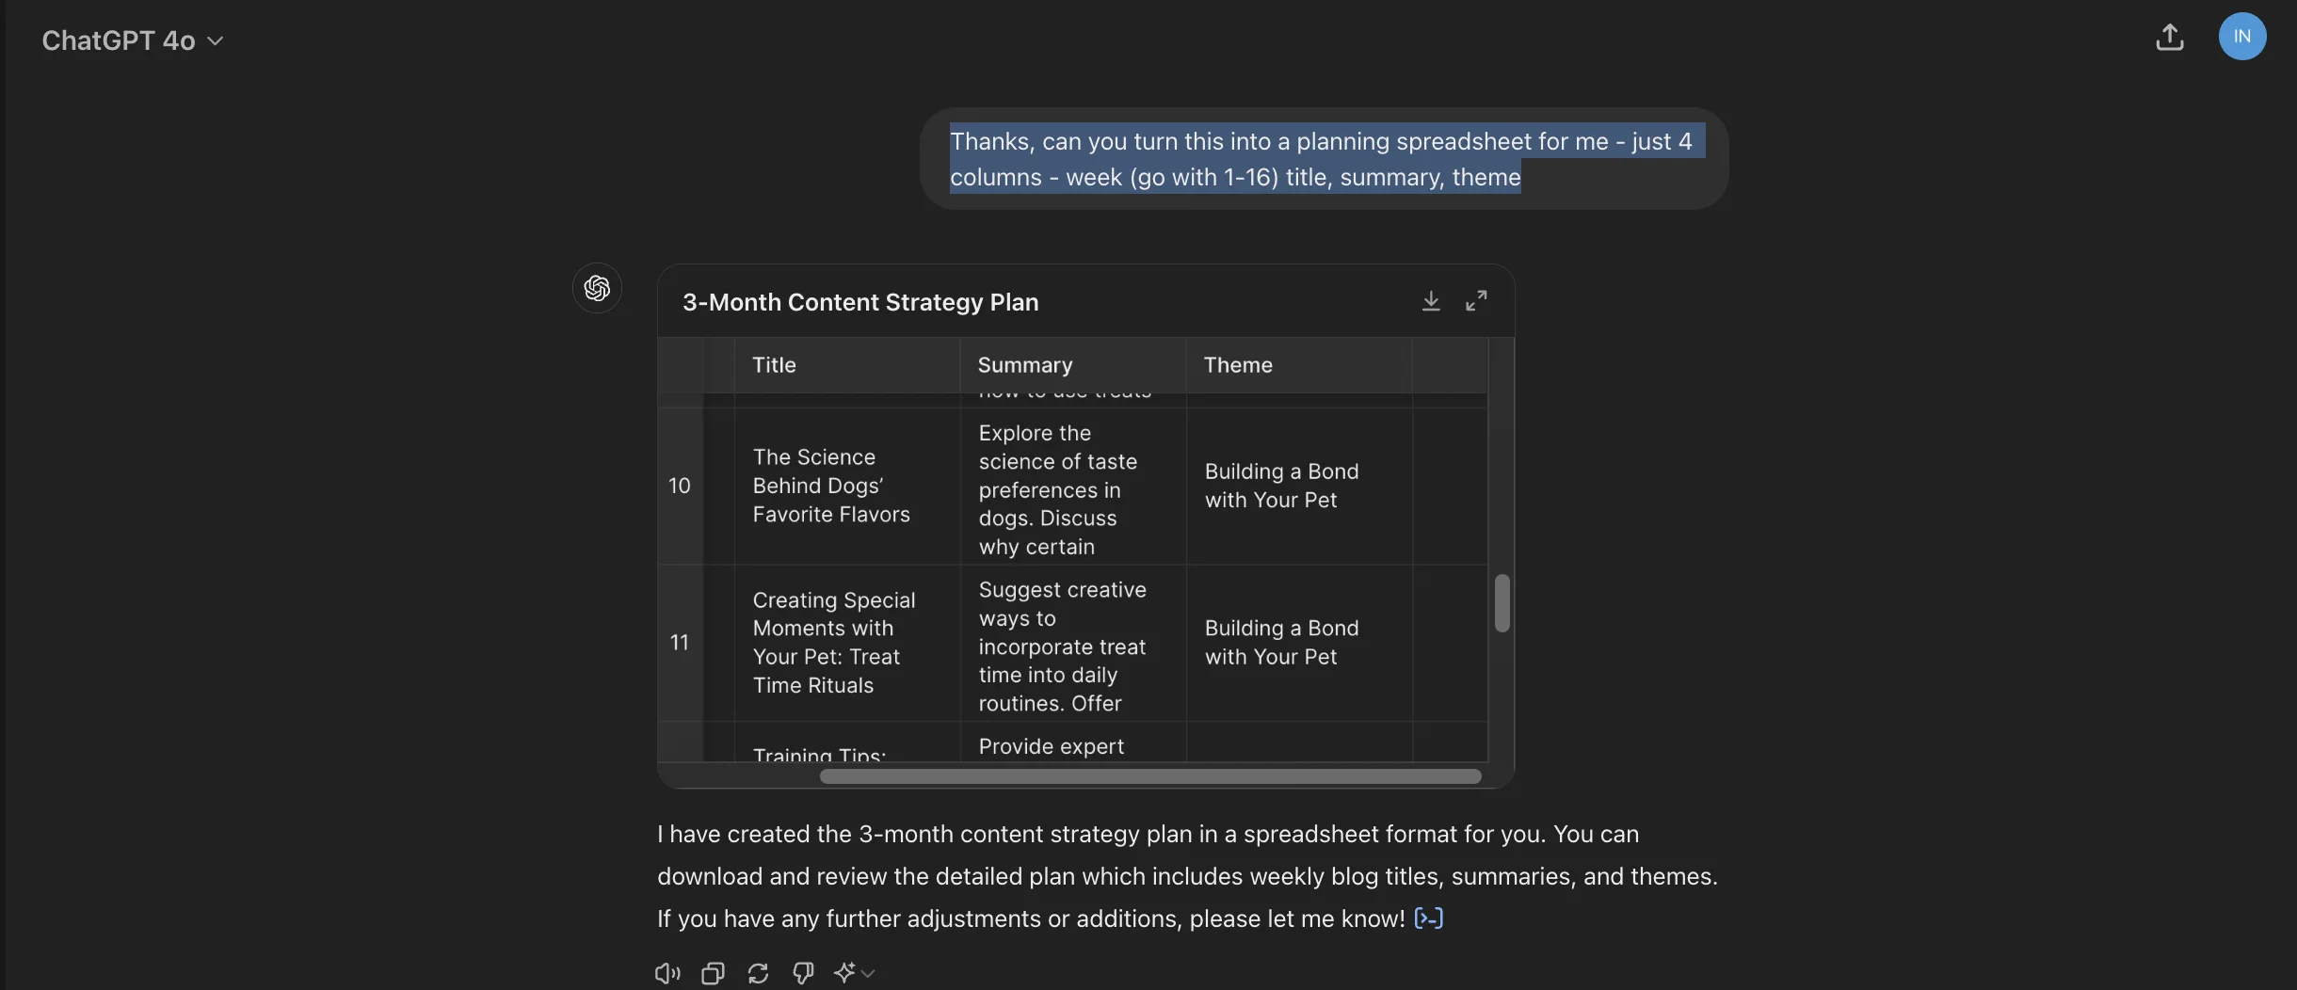Select row number 10 in the table
Viewport: 2297px width, 990px height.
point(680,486)
